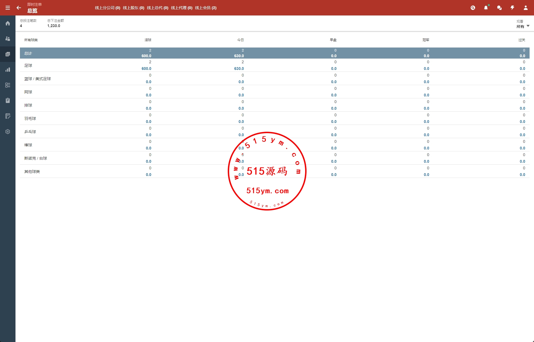This screenshot has width=534, height=342.
Task: Click 线上分公司 (0) in header
Action: (x=108, y=8)
